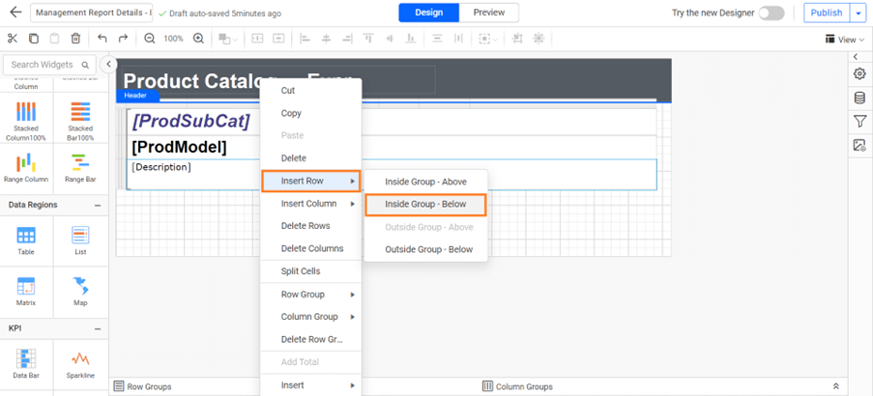Open the Insert Row submenu
873x396 pixels.
(x=311, y=181)
